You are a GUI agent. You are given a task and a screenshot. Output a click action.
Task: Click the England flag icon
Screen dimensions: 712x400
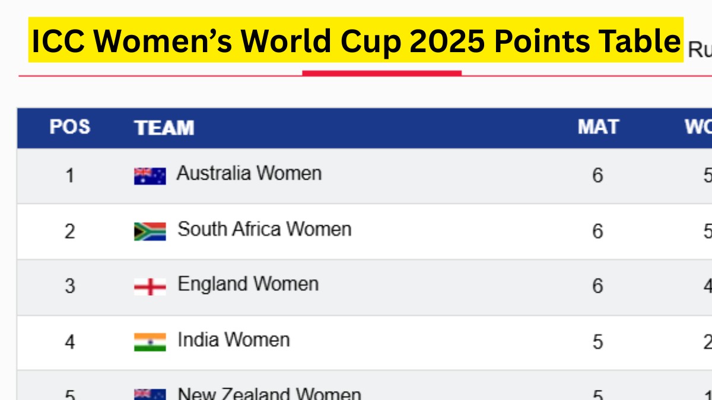(150, 287)
